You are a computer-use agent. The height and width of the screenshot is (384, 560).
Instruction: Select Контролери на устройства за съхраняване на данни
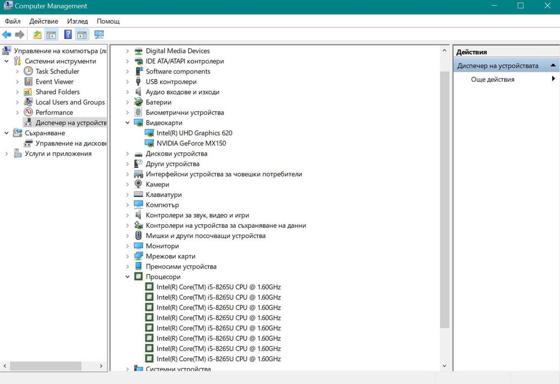pyautogui.click(x=226, y=225)
